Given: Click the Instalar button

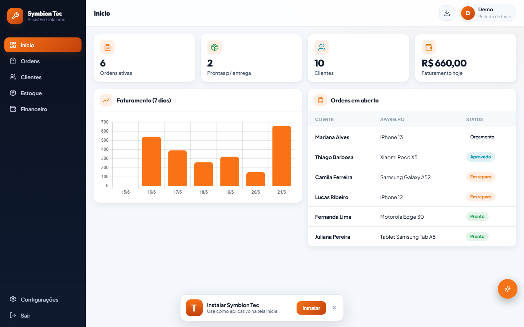Looking at the screenshot, I should coord(311,308).
